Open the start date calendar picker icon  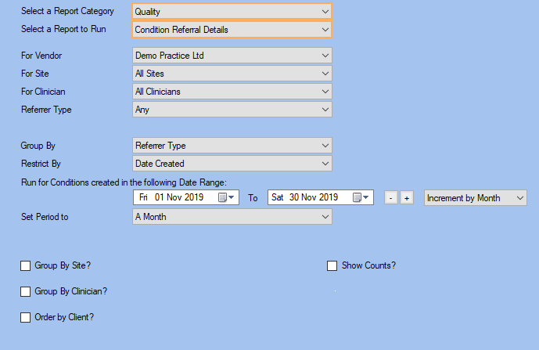click(226, 197)
